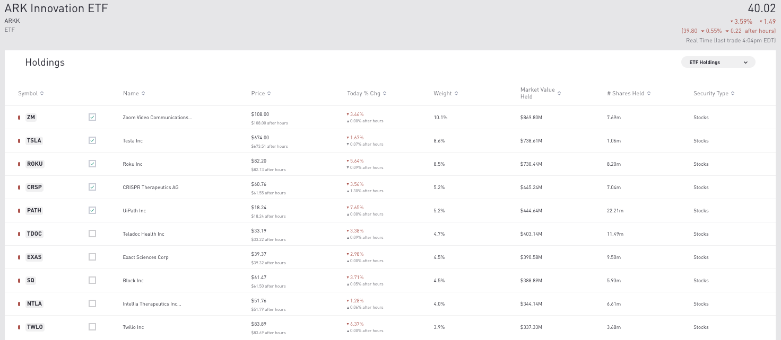Open the ETF Holdings dropdown
Screen dimensions: 781x340
[x=718, y=62]
